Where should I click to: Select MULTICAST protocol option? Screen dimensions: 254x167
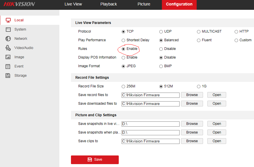pyautogui.click(x=199, y=32)
